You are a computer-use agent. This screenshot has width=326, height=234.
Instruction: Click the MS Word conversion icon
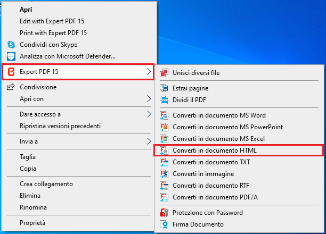click(x=164, y=115)
